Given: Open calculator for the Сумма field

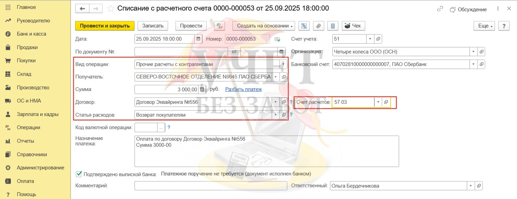Looking at the screenshot, I should (x=202, y=90).
